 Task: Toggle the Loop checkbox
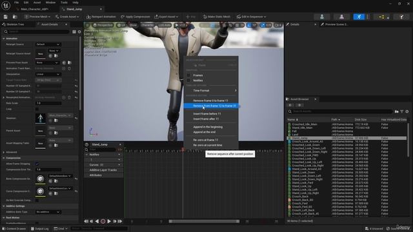[37, 109]
